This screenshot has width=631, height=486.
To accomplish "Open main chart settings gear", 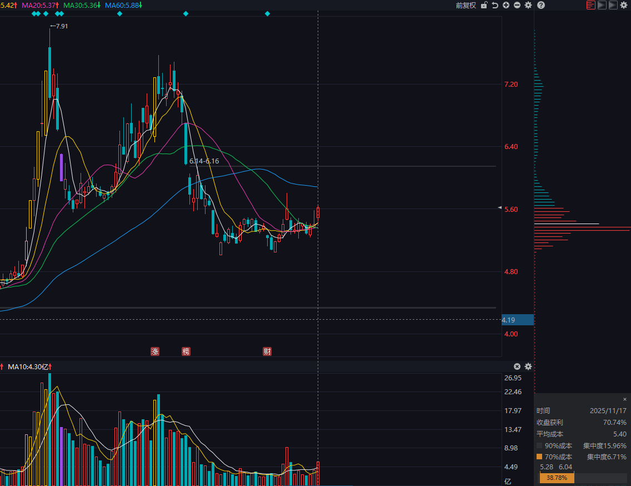I will point(528,5).
